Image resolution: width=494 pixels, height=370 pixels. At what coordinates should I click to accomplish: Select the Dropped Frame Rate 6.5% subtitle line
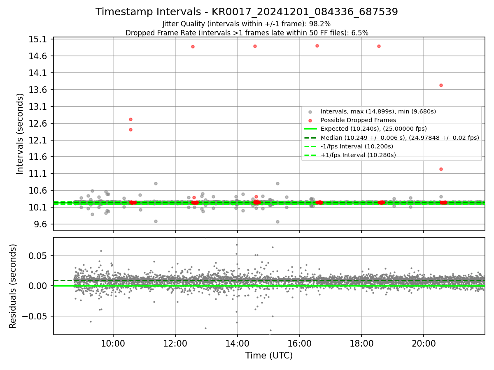pyautogui.click(x=247, y=32)
